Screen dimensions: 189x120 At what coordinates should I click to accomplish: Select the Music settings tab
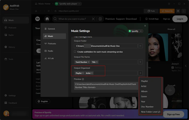click(54, 36)
